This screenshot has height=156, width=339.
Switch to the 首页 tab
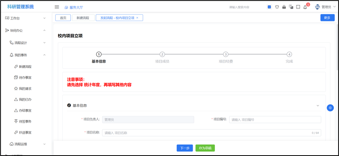(63, 18)
